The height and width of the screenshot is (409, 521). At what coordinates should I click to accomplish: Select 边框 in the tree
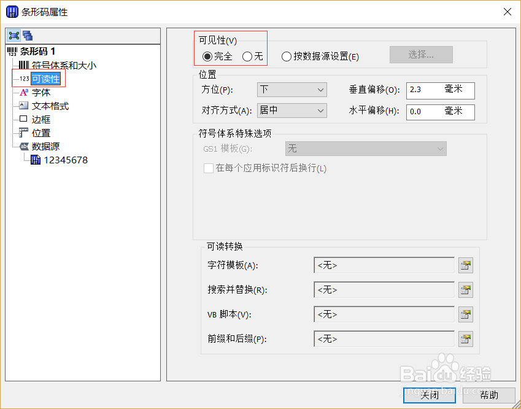click(x=41, y=119)
